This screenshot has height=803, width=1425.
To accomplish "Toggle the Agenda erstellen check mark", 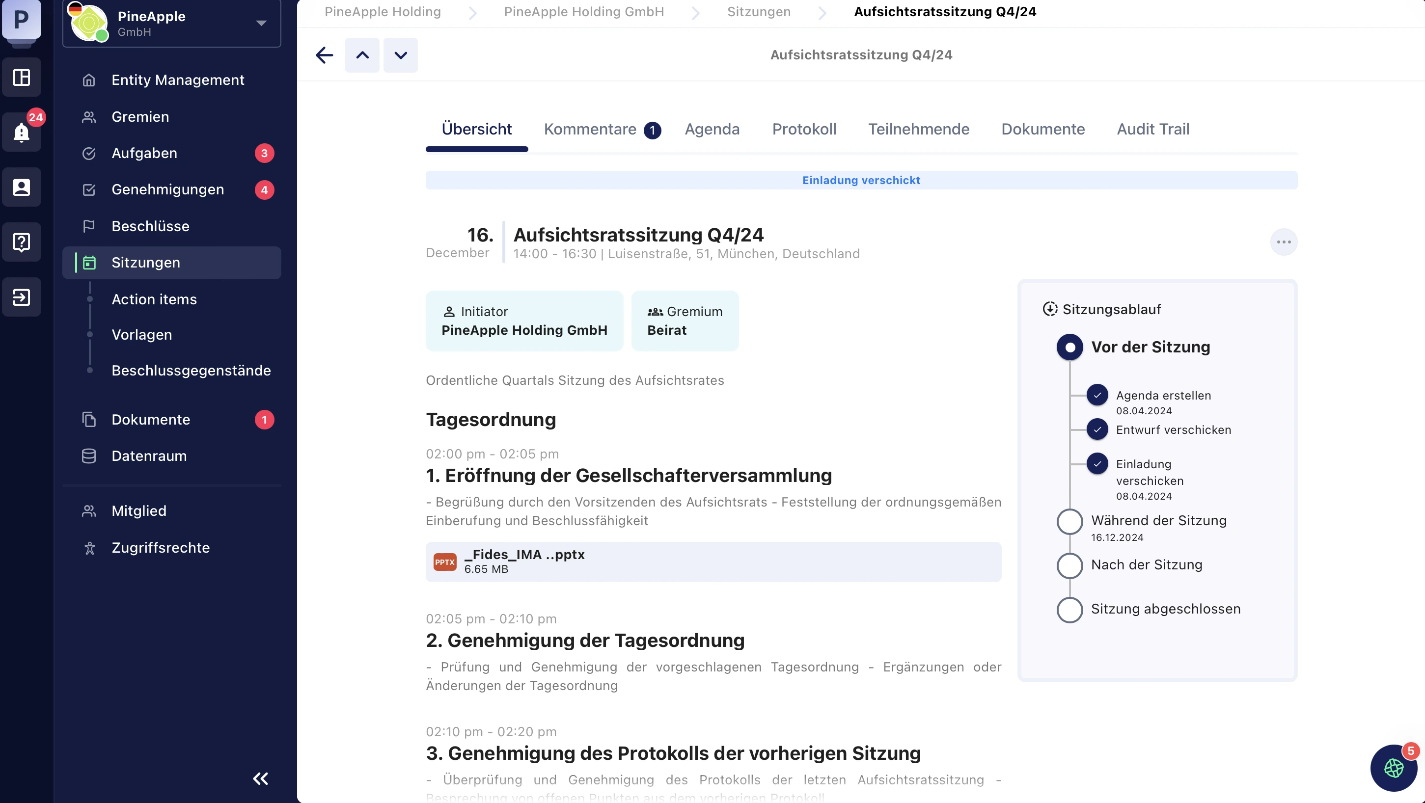I will coord(1097,395).
